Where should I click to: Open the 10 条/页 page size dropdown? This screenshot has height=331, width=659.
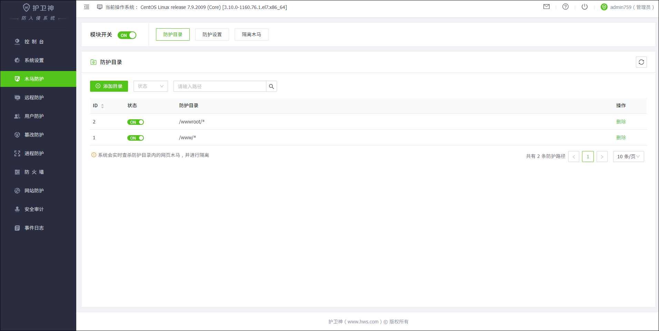coord(629,157)
